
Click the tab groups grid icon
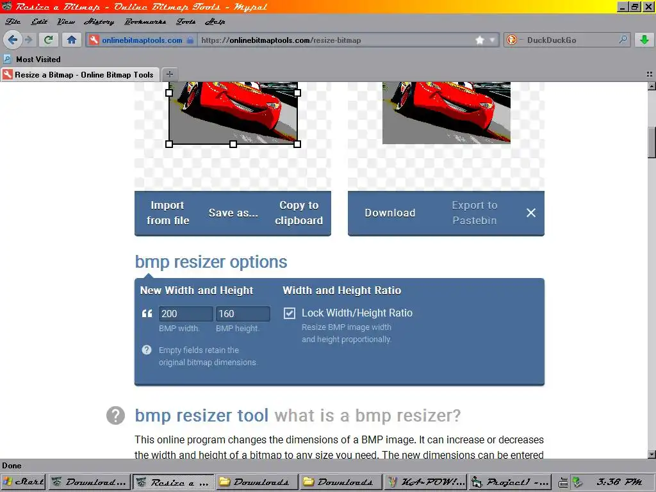pyautogui.click(x=650, y=74)
